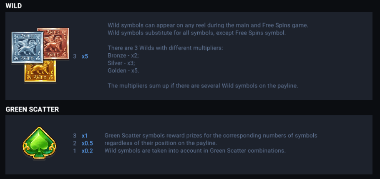This screenshot has width=380, height=179.
Task: Click the x5 Wild payout multiplier
Action: (x=85, y=56)
